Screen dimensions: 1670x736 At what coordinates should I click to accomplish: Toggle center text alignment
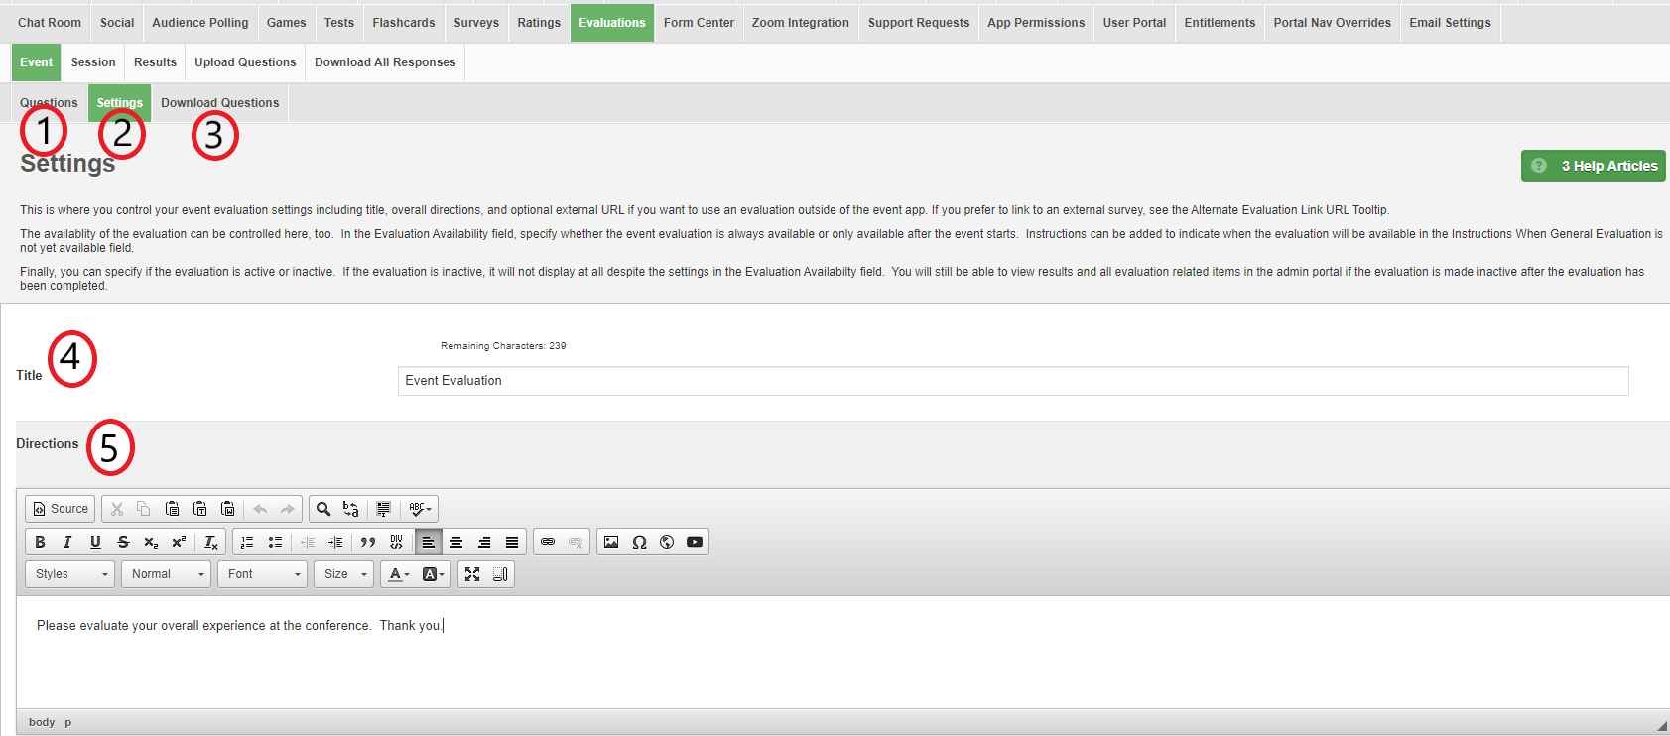pos(456,542)
